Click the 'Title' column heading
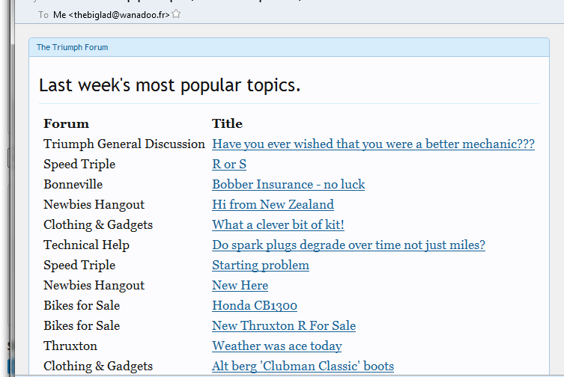Screen dimensions: 564x377 click(227, 123)
